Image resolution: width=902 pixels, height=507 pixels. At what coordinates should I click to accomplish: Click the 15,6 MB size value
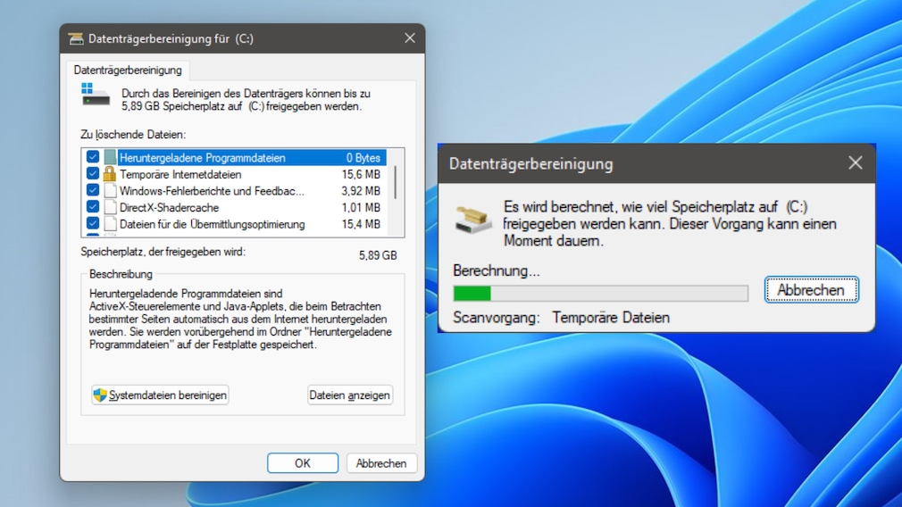coord(361,174)
